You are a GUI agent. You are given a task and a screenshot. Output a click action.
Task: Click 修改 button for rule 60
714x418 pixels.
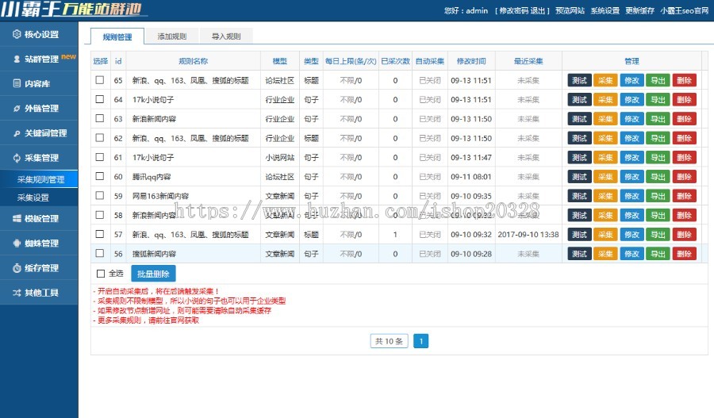(631, 177)
